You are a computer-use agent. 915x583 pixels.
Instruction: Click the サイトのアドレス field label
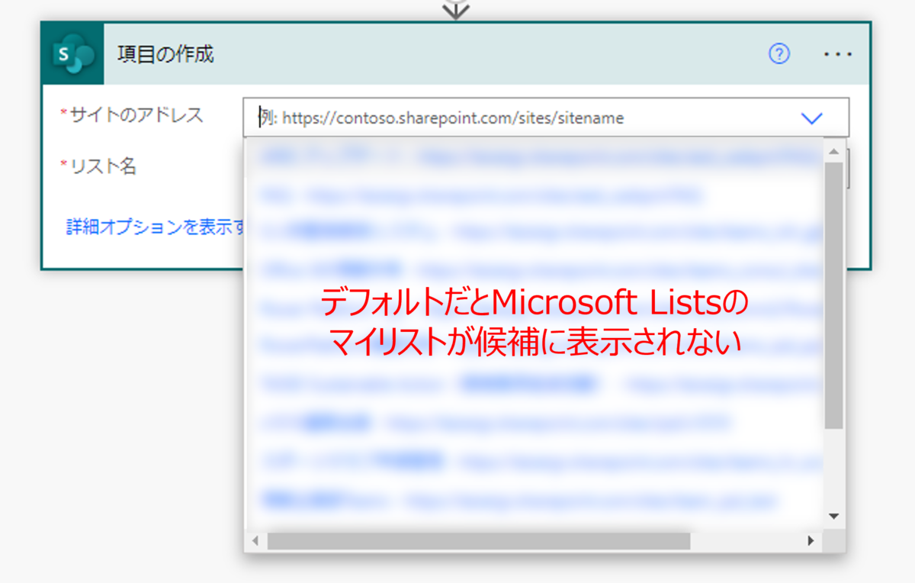click(137, 115)
